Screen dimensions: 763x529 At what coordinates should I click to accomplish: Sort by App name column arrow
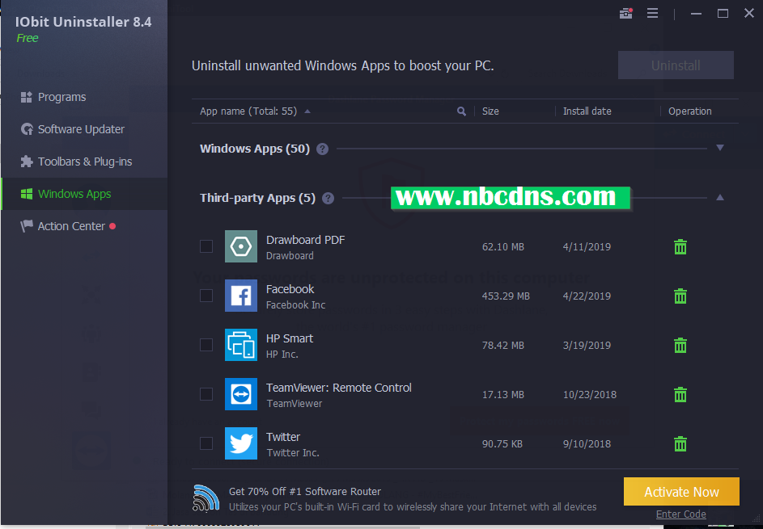point(307,111)
